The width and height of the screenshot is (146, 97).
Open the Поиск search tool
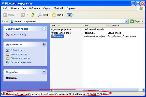(43, 15)
